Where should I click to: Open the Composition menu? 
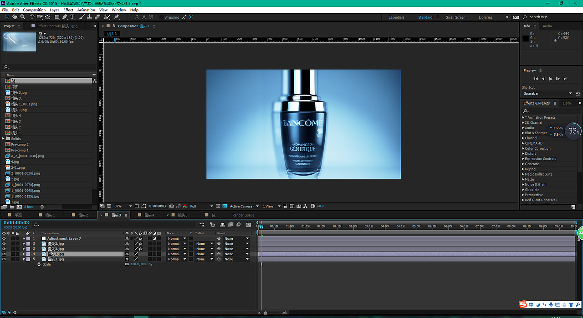point(34,10)
